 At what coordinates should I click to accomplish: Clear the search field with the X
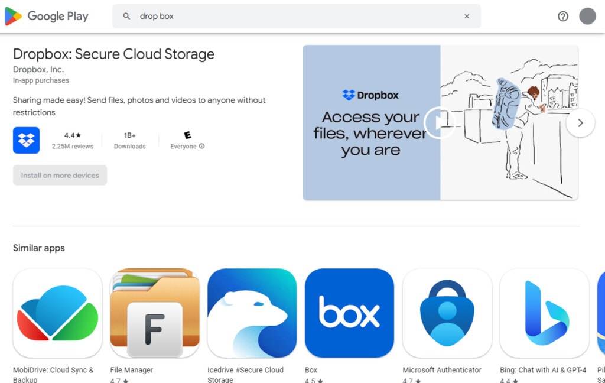[x=467, y=16]
